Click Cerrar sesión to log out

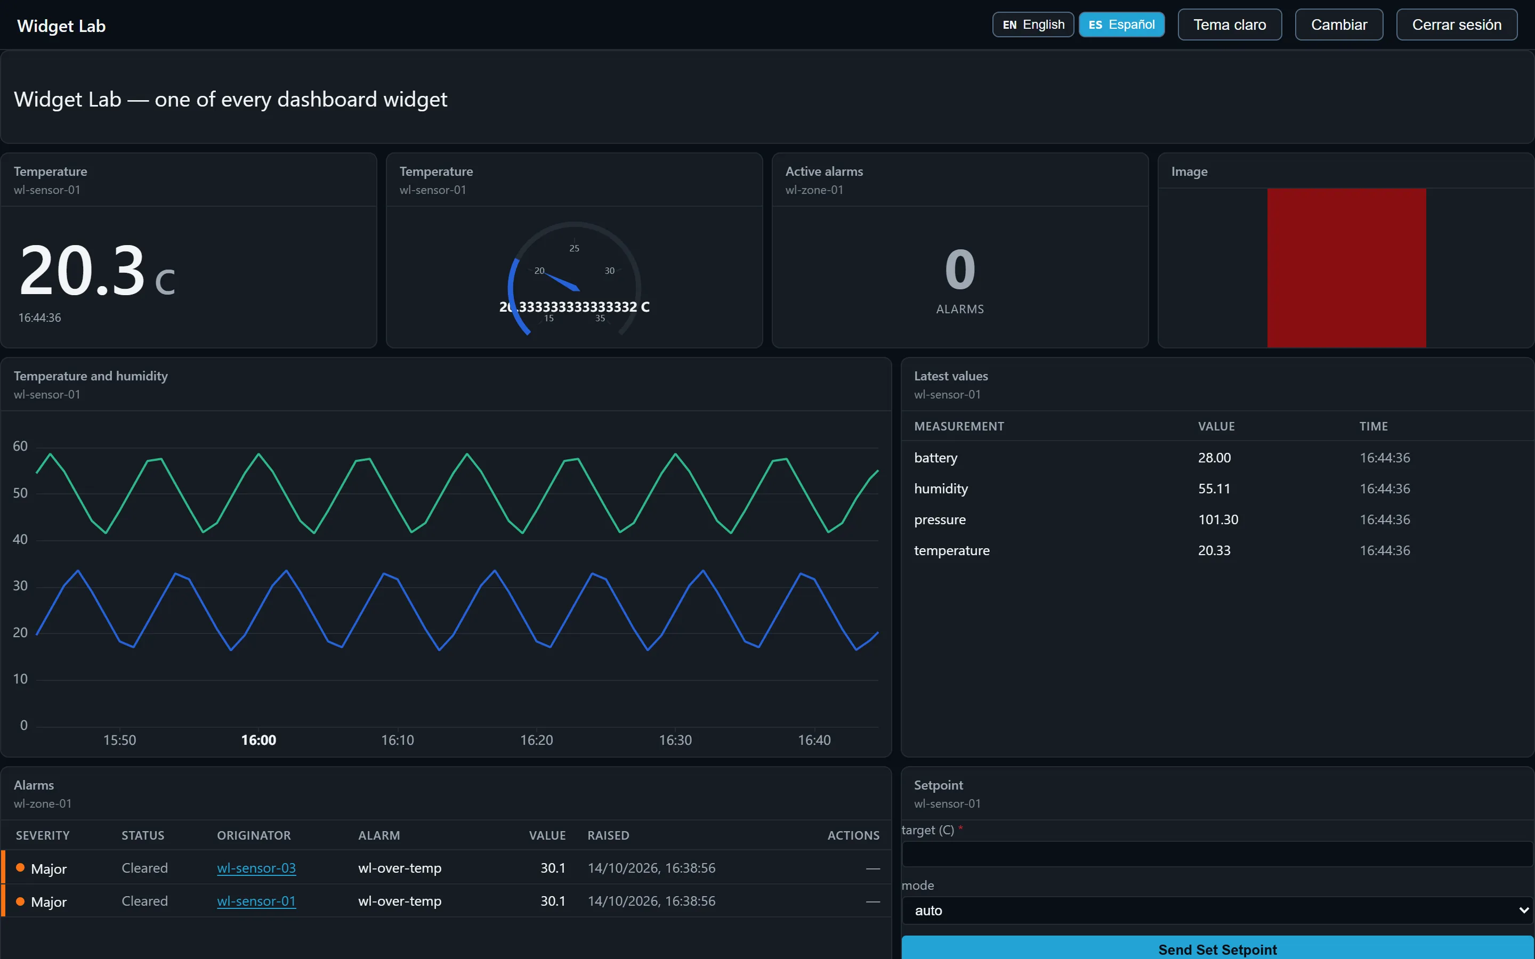1456,25
